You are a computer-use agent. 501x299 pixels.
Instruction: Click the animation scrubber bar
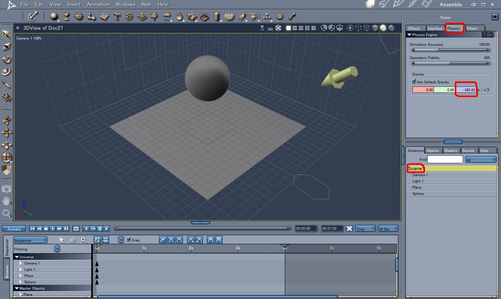pos(203,228)
